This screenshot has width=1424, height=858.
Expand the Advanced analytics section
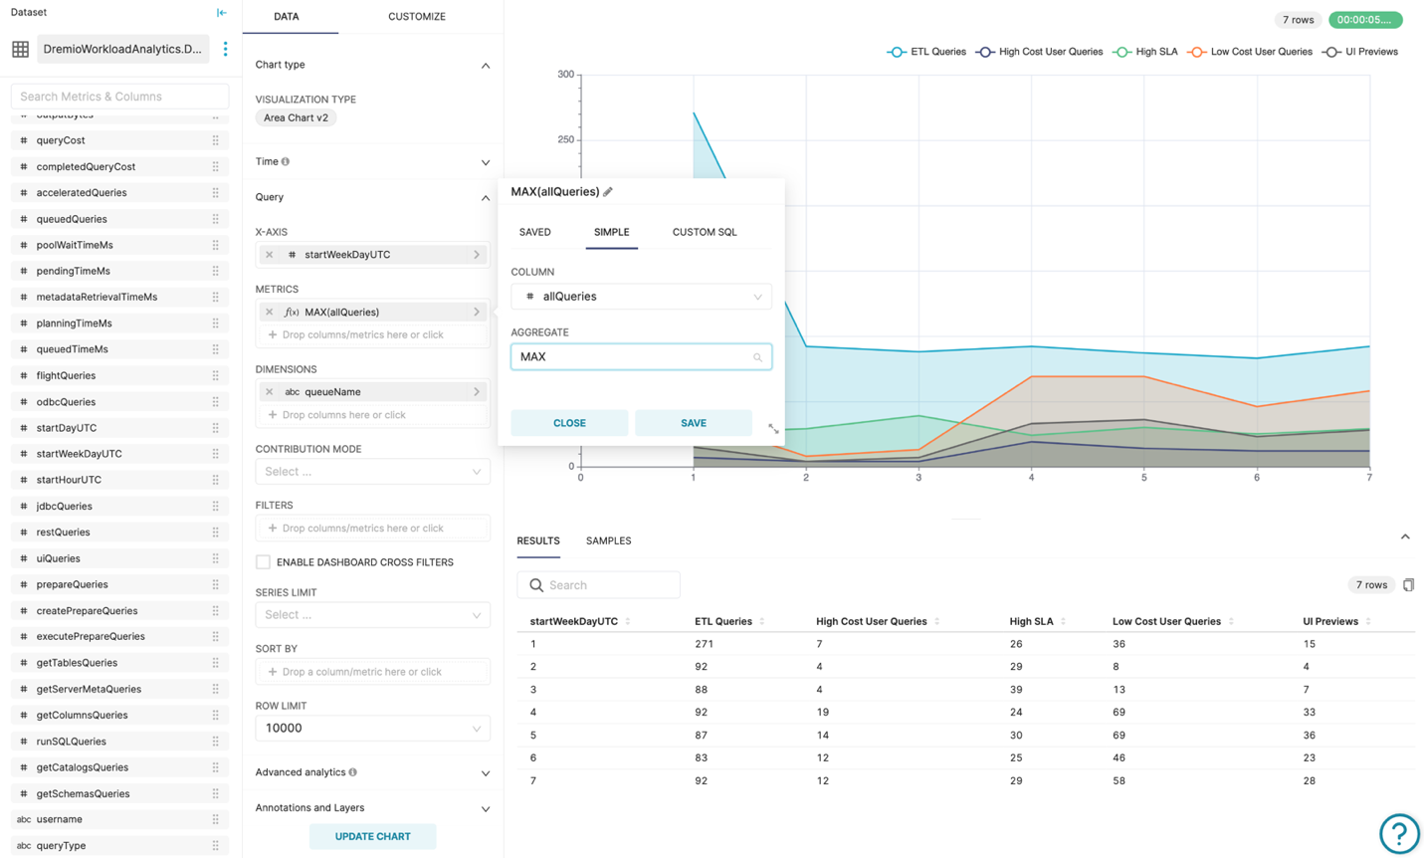(372, 772)
